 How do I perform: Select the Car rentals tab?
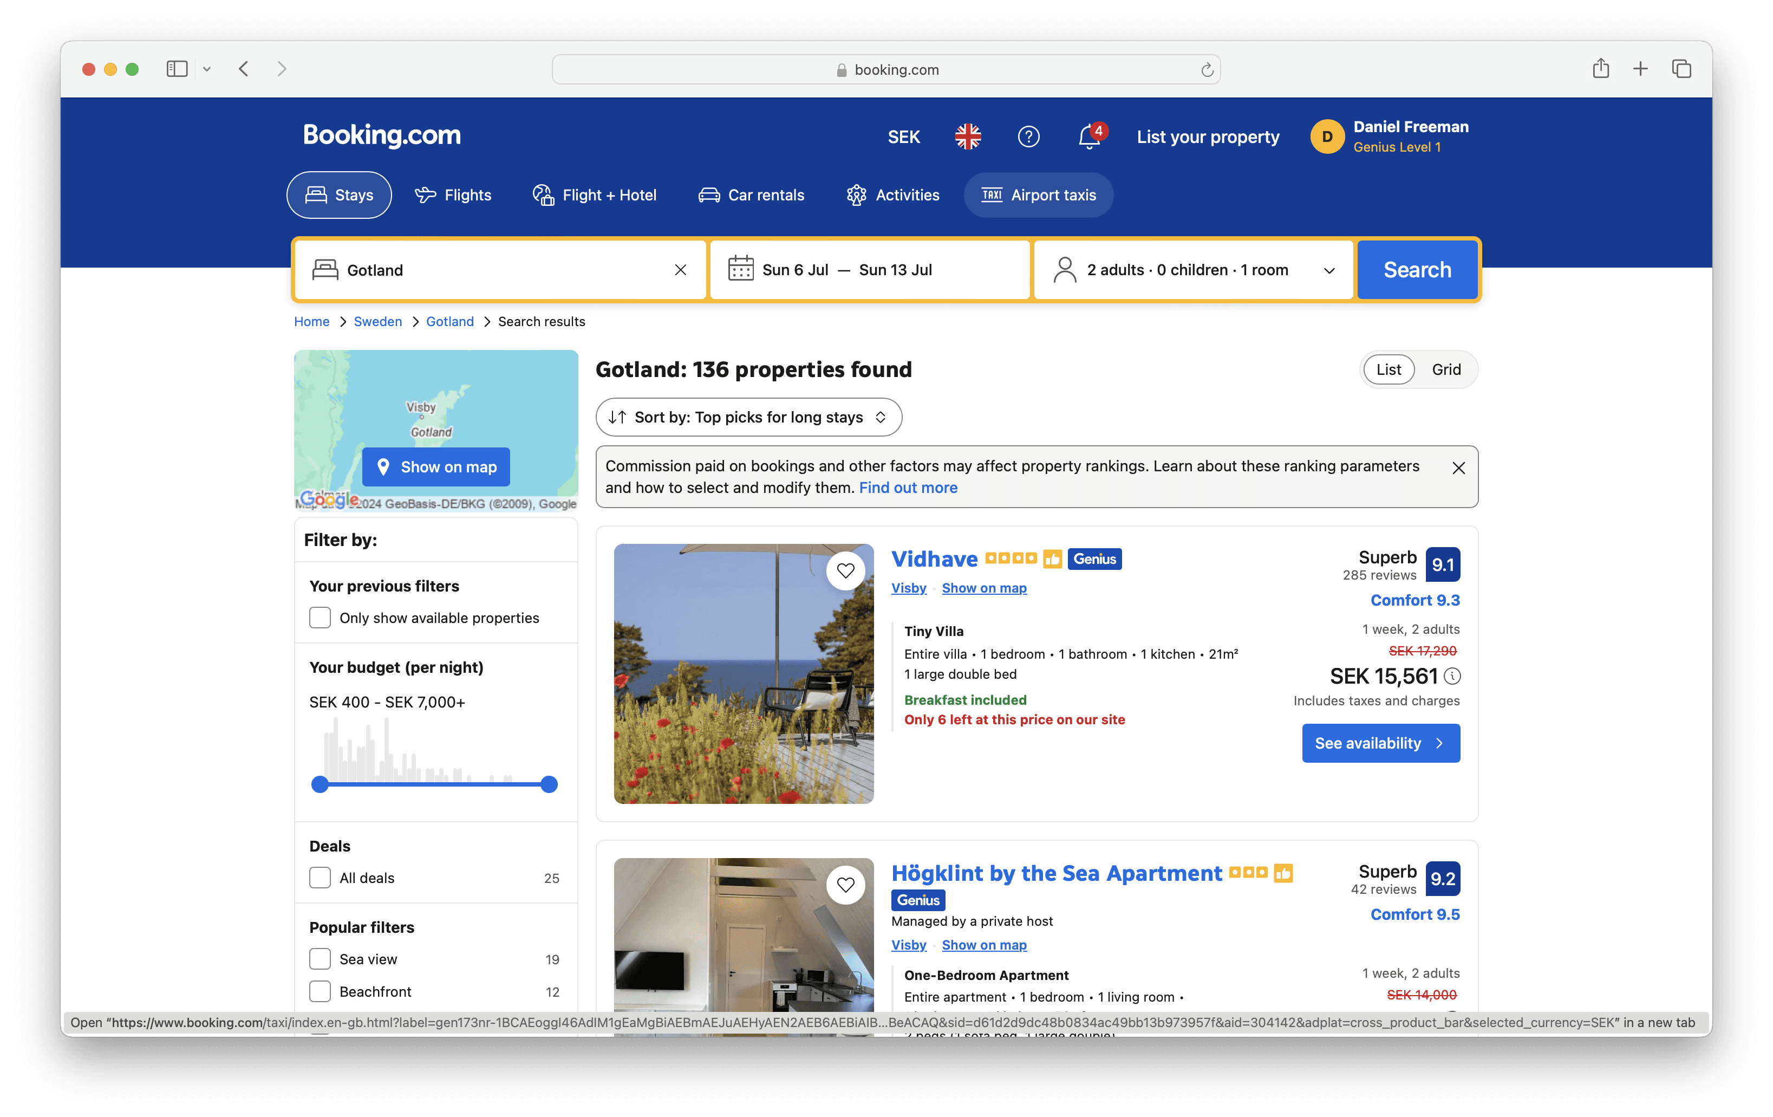point(751,194)
